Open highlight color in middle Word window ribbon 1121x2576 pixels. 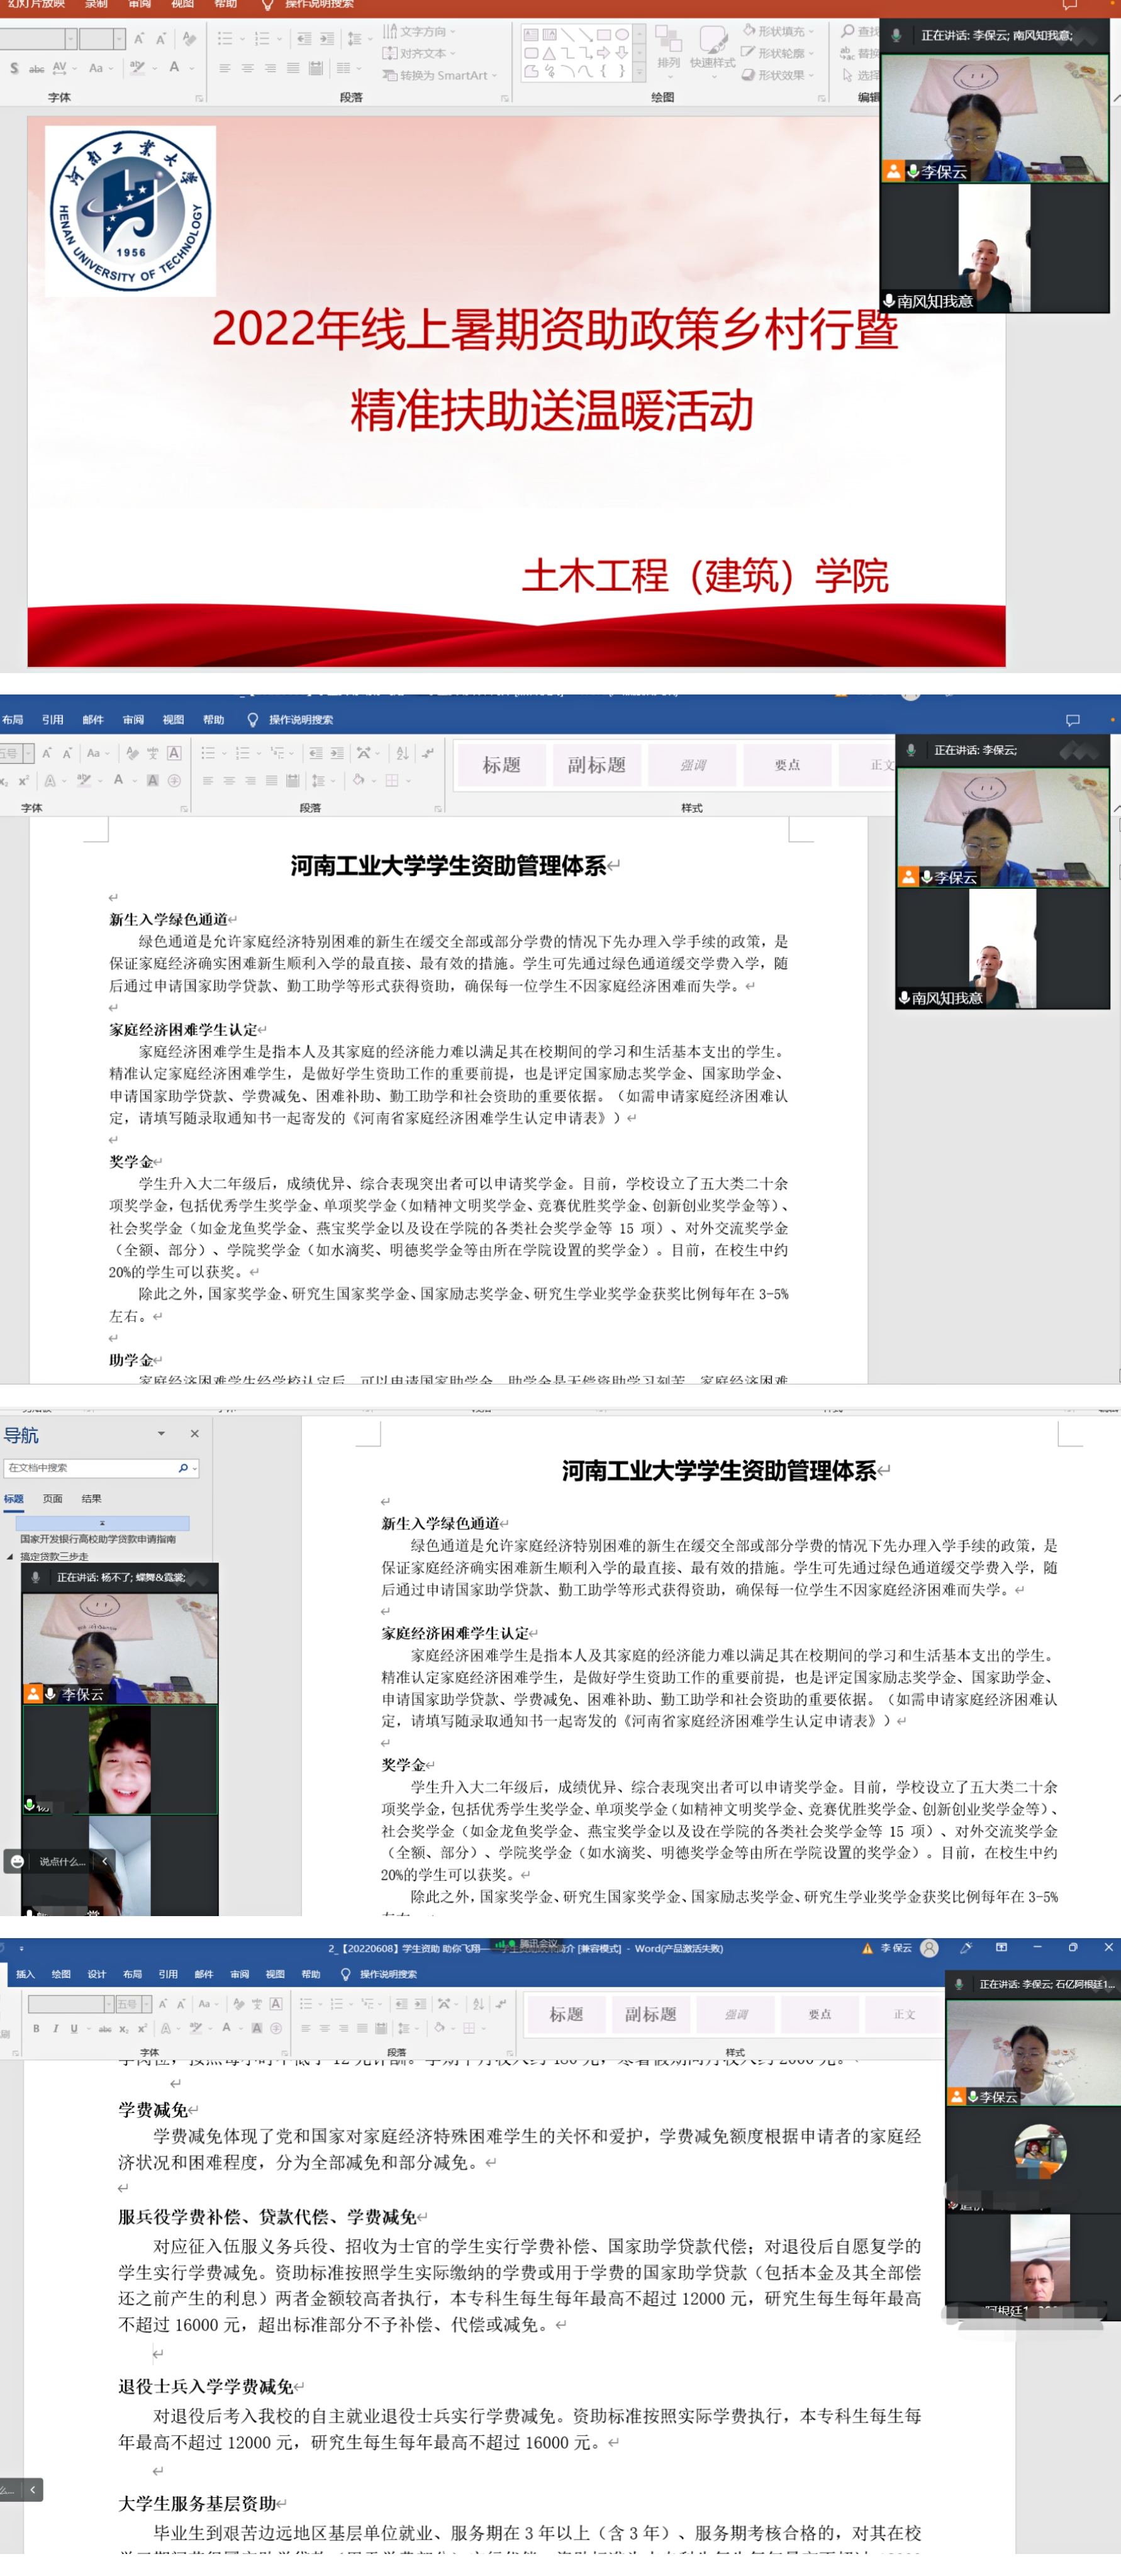(85, 780)
